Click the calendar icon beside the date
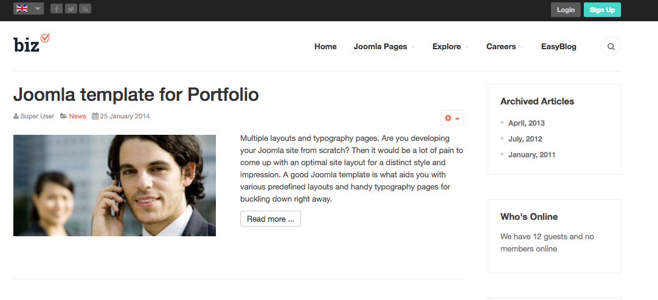This screenshot has height=300, width=658. pos(95,116)
